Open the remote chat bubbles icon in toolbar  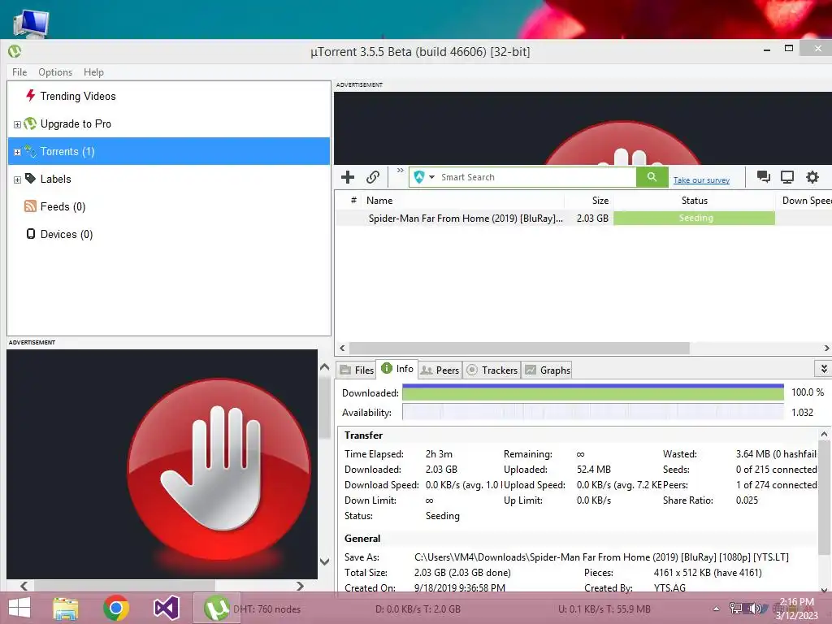coord(764,176)
